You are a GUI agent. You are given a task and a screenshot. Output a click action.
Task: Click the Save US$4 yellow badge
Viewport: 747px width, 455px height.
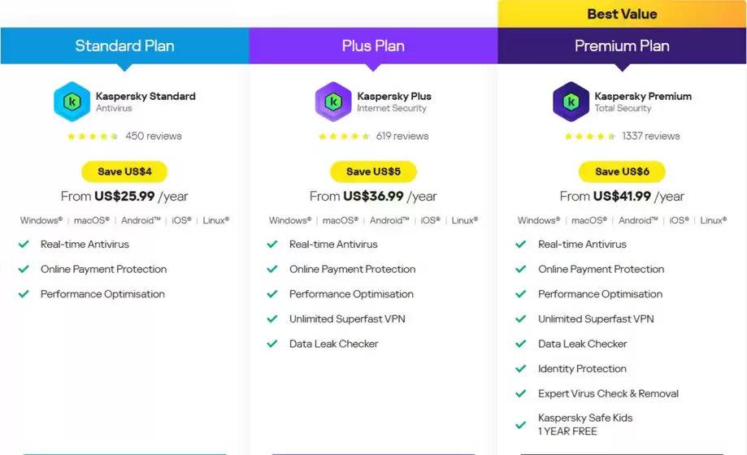click(124, 171)
